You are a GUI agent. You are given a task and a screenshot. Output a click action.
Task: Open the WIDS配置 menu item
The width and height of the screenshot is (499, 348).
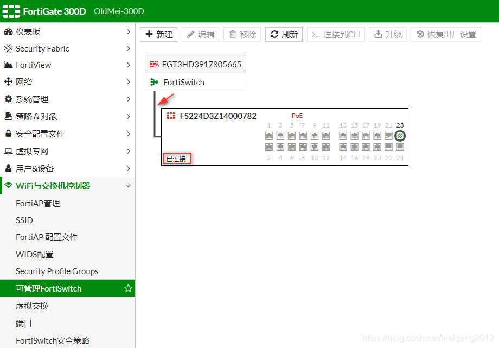coord(67,254)
